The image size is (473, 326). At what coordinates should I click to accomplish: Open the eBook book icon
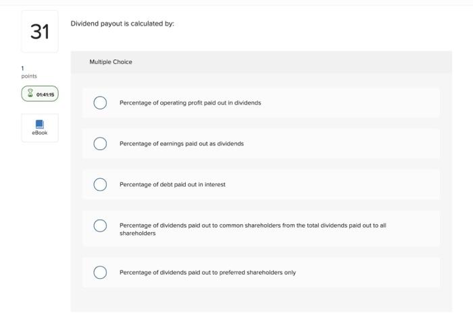pyautogui.click(x=39, y=124)
